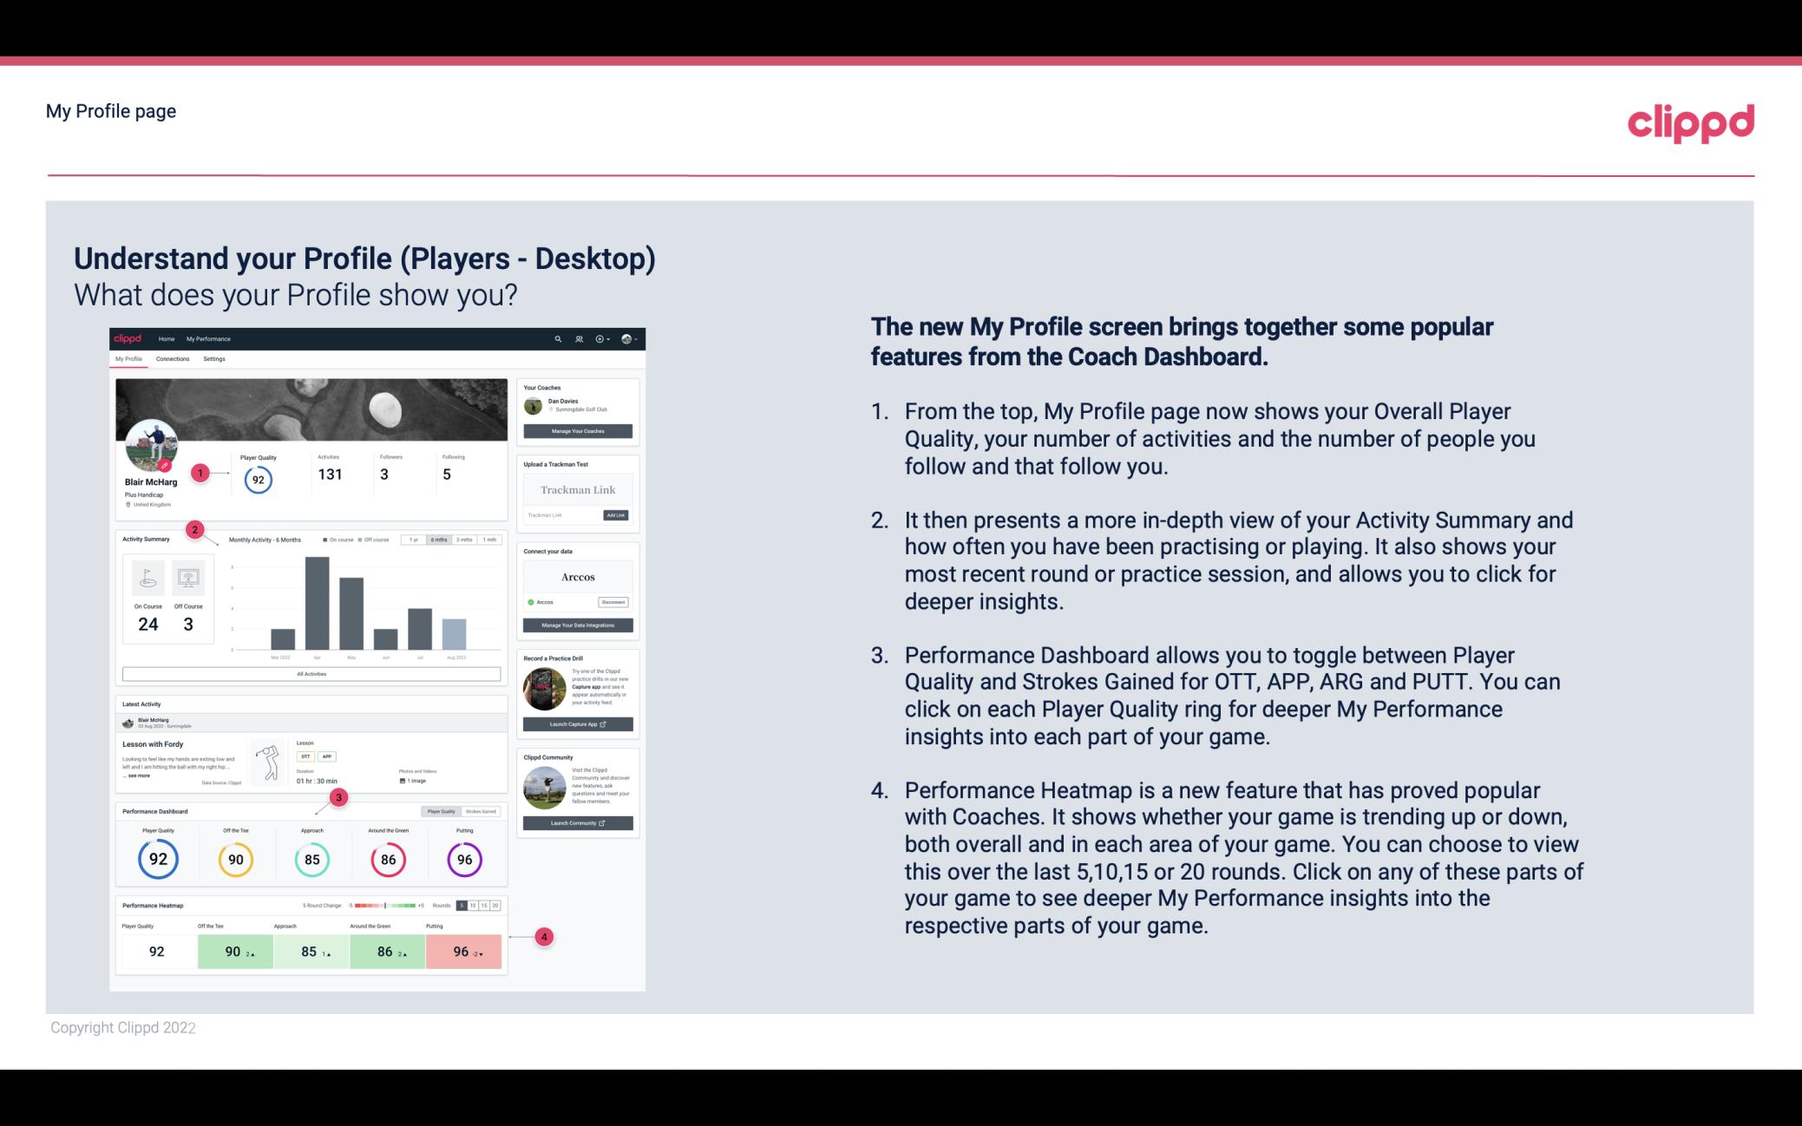This screenshot has width=1802, height=1126.
Task: Click the All Activities feed link
Action: (x=311, y=673)
